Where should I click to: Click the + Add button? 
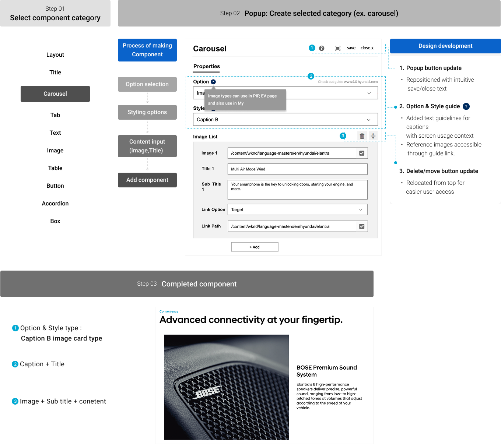click(255, 247)
